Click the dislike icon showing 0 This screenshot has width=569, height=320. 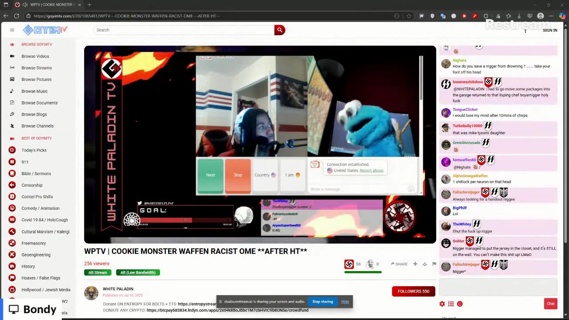370,264
